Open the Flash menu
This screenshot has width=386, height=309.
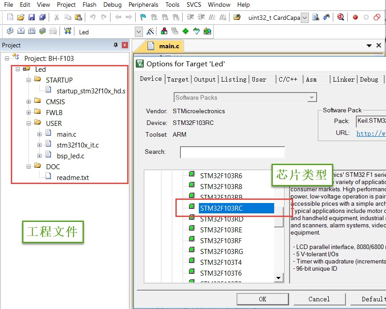(89, 5)
